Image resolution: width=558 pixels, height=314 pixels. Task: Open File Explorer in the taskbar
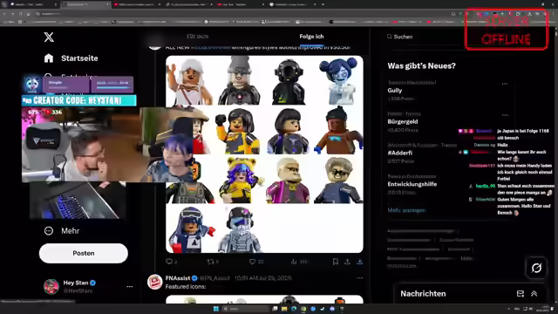coord(284,309)
